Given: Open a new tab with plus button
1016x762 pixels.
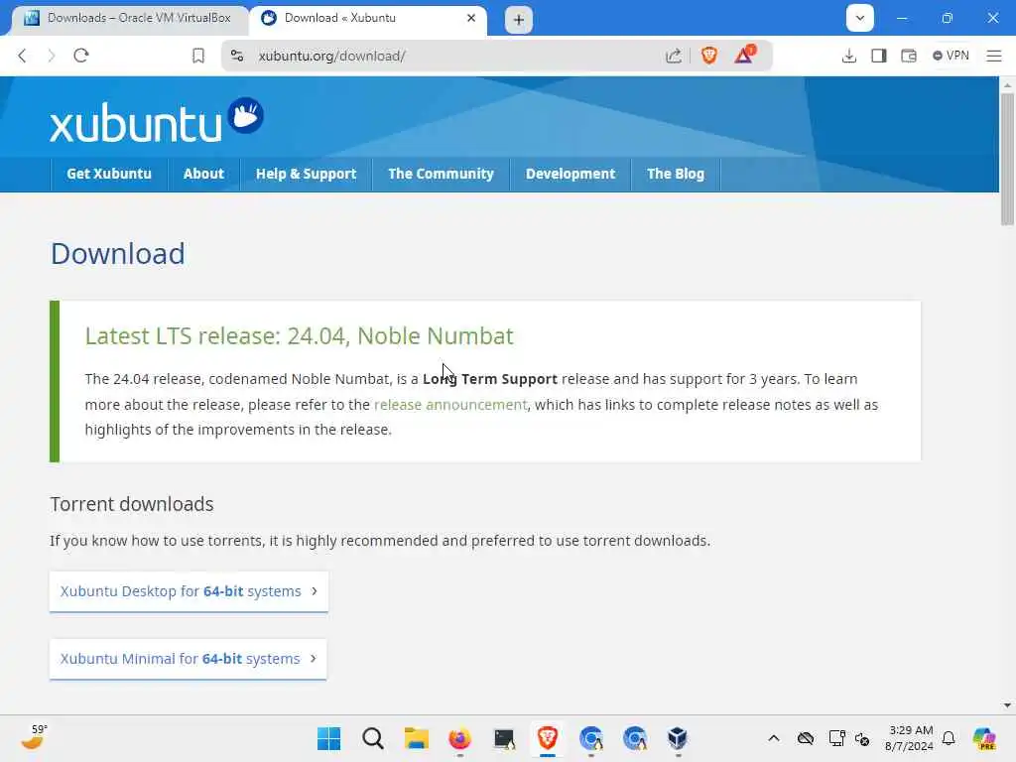Looking at the screenshot, I should tap(518, 20).
